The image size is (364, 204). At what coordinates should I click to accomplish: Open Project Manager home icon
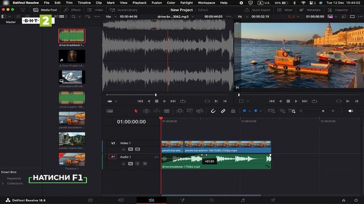point(344,200)
